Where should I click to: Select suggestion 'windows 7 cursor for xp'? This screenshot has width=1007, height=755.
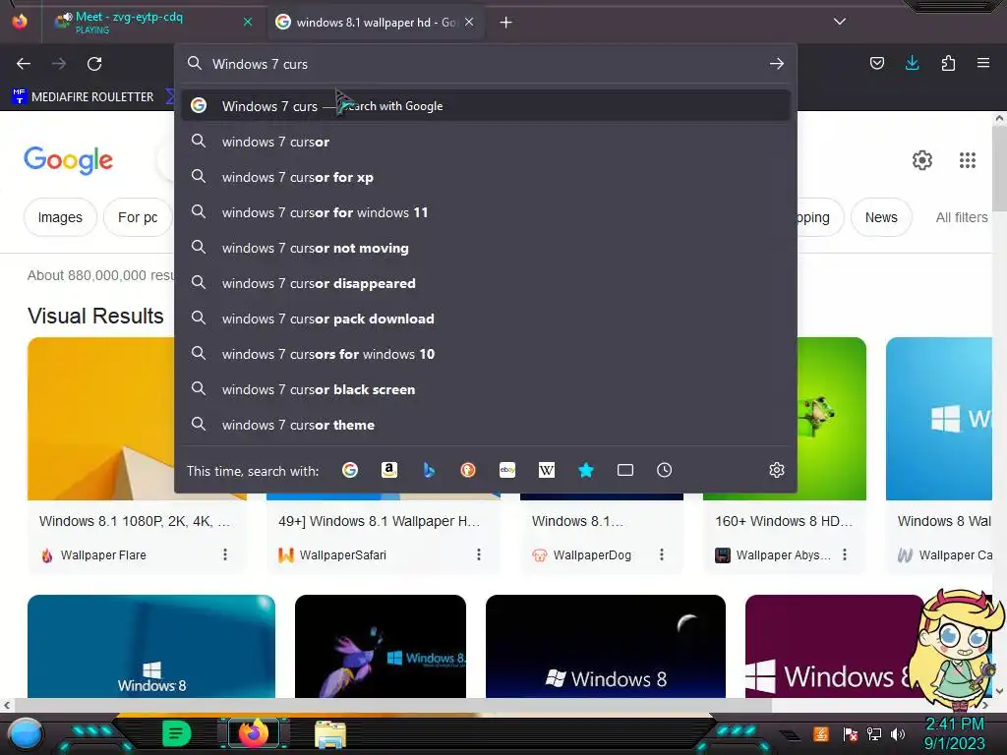[x=486, y=177]
